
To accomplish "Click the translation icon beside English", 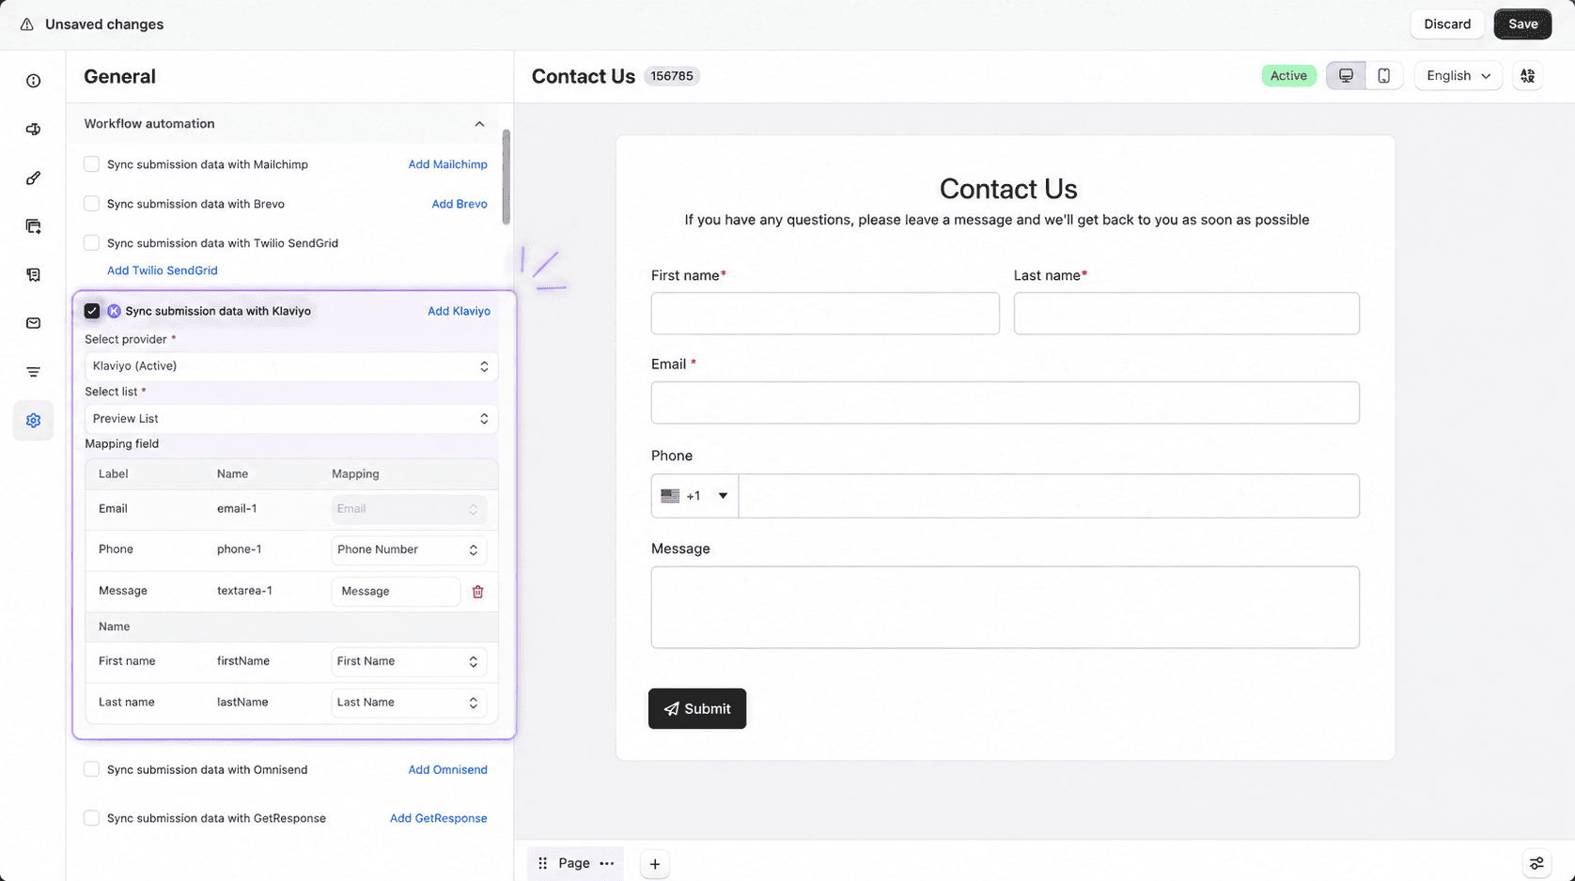I will pos(1528,76).
